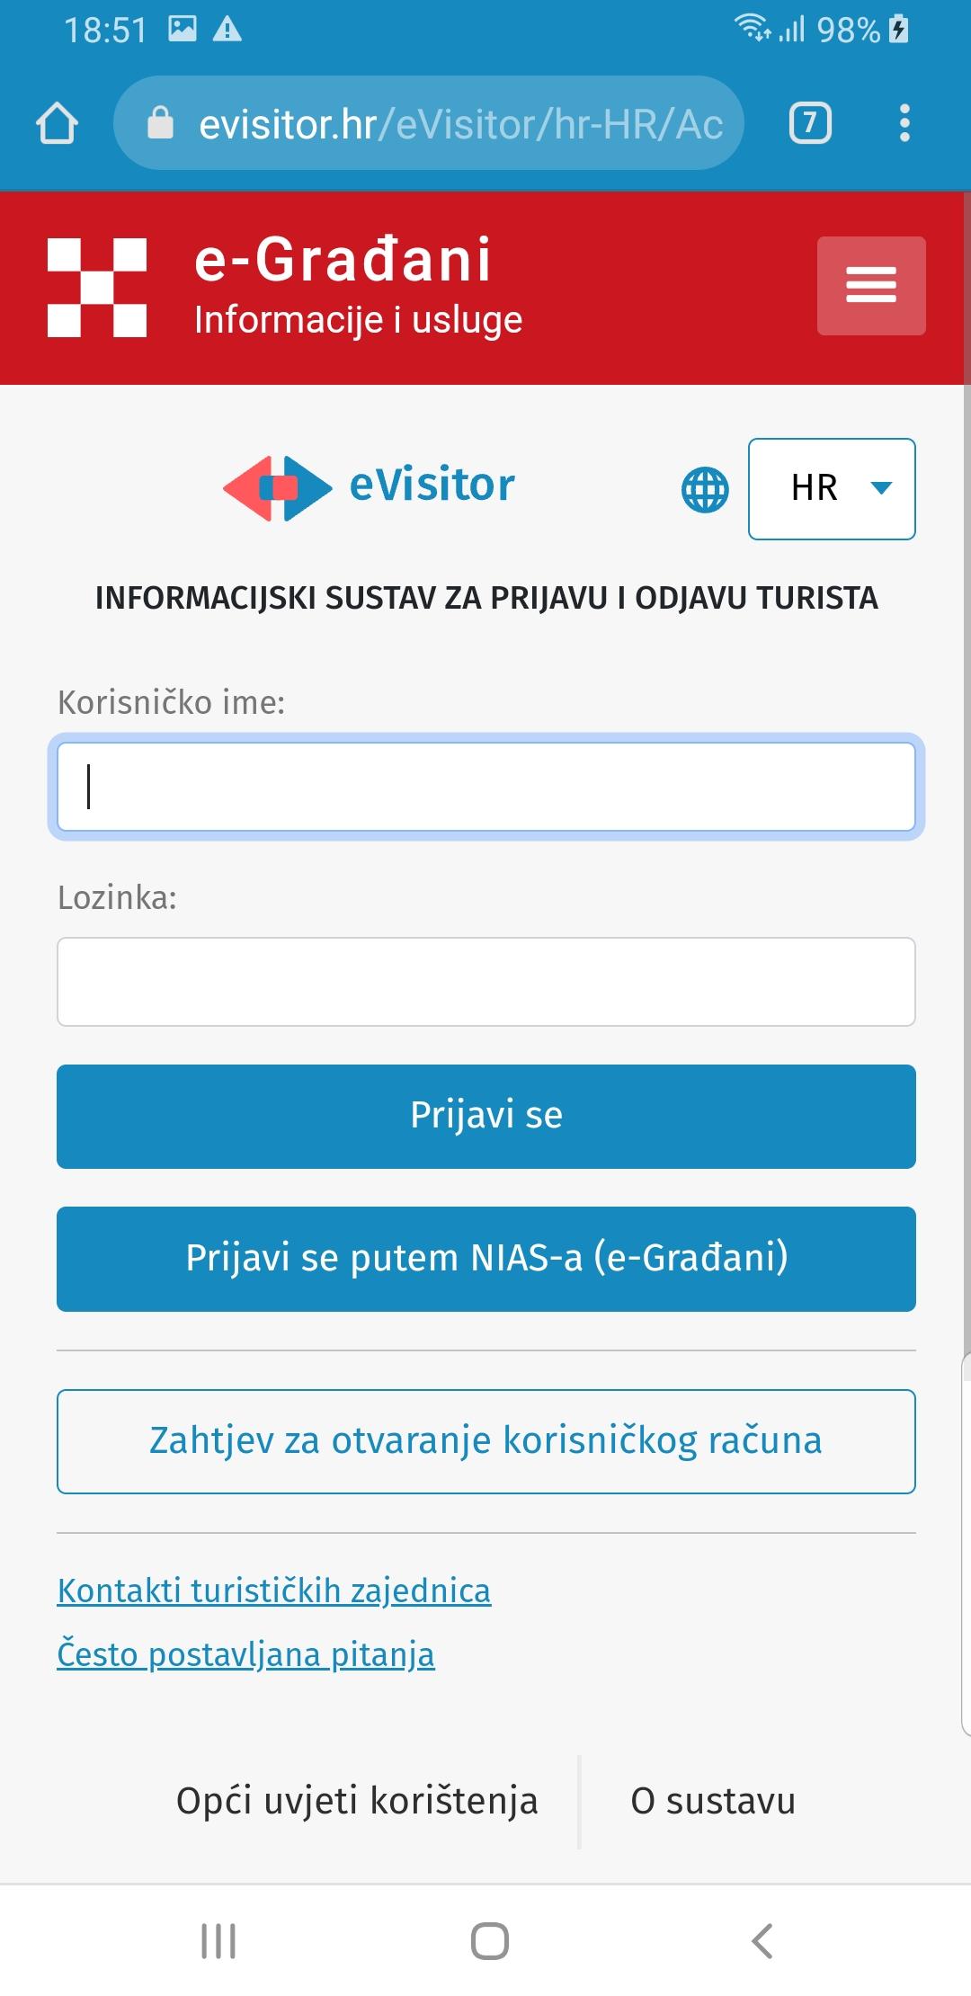Click the Prijavi se button
Viewport: 971px width, 1996px height.
click(x=486, y=1117)
